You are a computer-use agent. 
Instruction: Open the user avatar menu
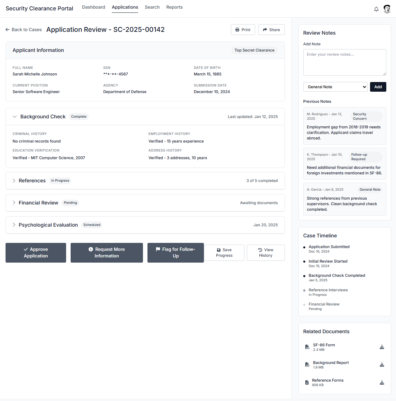coord(387,9)
